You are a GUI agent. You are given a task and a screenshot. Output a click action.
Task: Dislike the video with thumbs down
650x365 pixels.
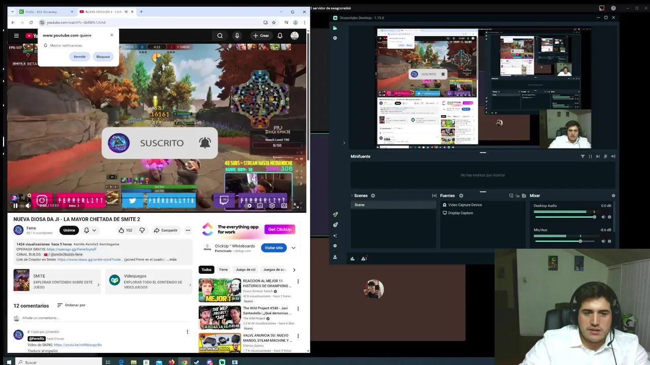(x=142, y=230)
